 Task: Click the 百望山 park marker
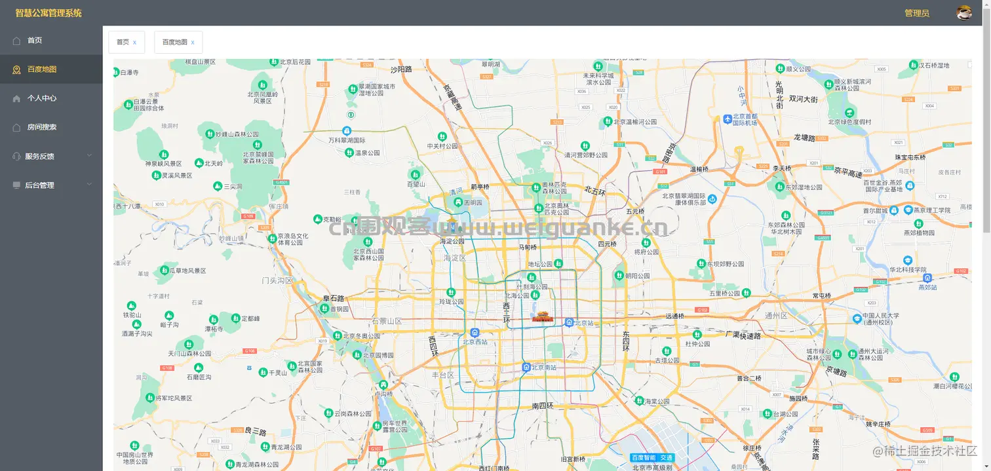coord(414,174)
